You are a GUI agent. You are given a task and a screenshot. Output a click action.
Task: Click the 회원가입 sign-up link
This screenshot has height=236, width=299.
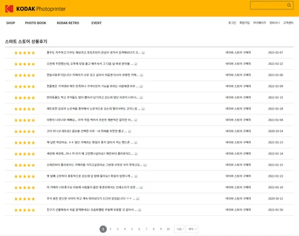coord(244,23)
